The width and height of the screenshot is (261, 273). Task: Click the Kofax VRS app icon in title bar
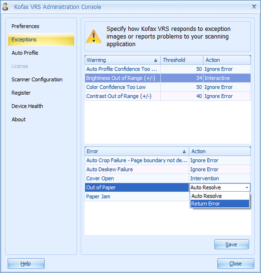[x=5, y=7]
